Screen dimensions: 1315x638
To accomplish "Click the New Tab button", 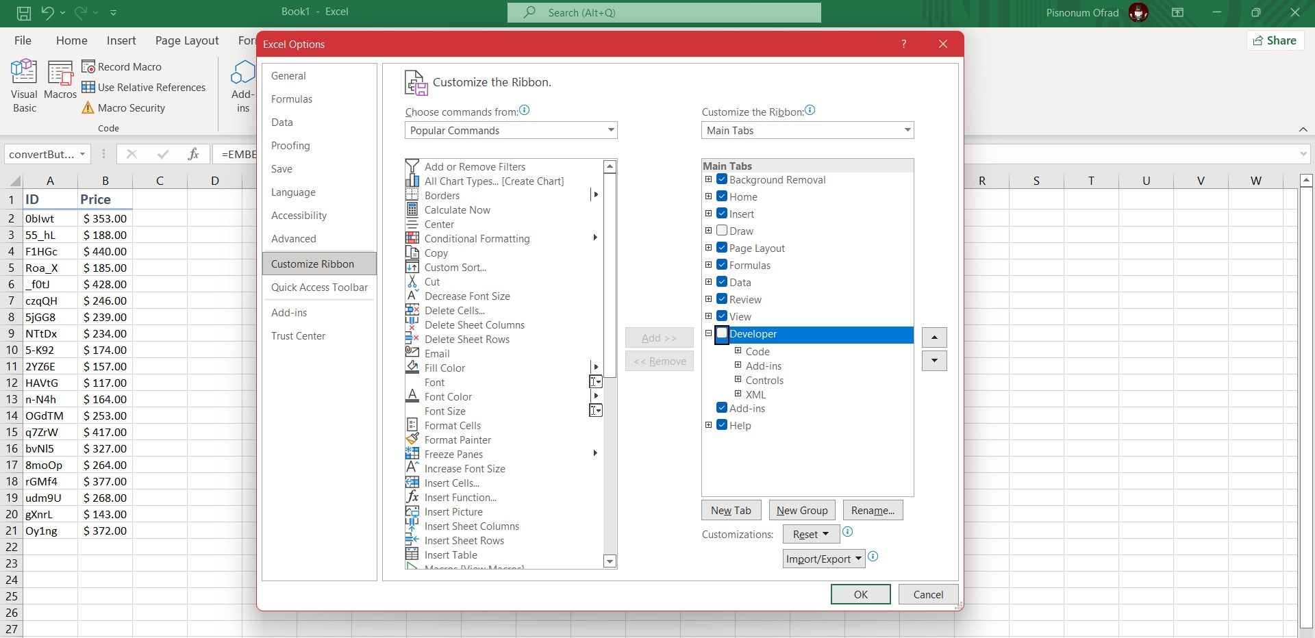I will pos(730,510).
